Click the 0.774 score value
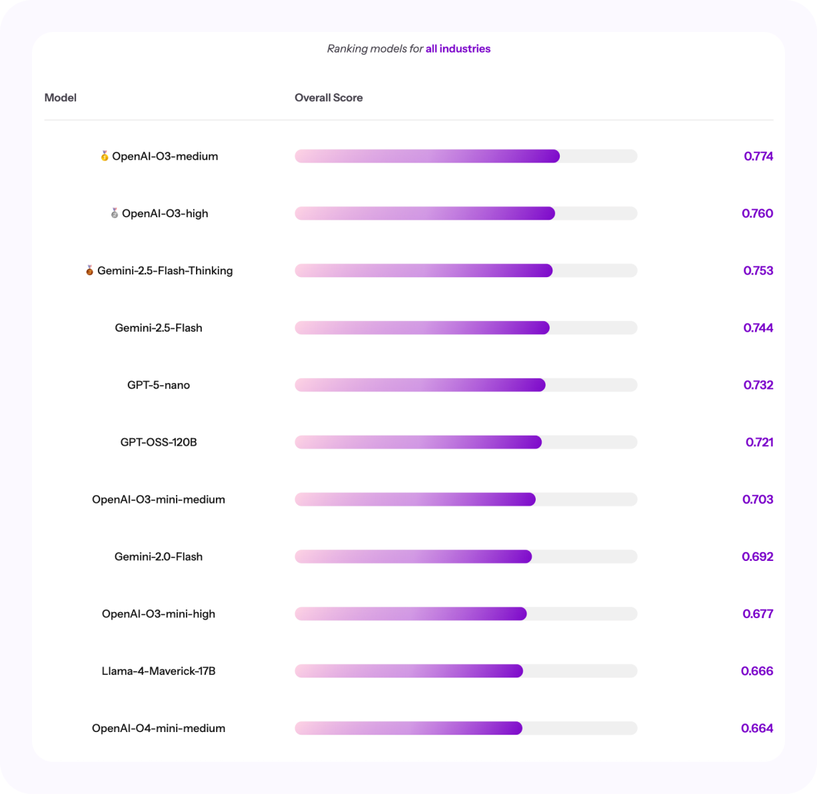The image size is (817, 794). [758, 156]
